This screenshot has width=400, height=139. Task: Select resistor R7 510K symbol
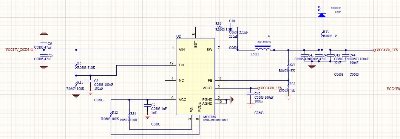[x=76, y=66]
